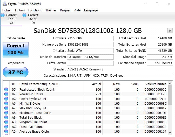Click the Firmware field X2150000
The image size is (175, 137).
90,38
